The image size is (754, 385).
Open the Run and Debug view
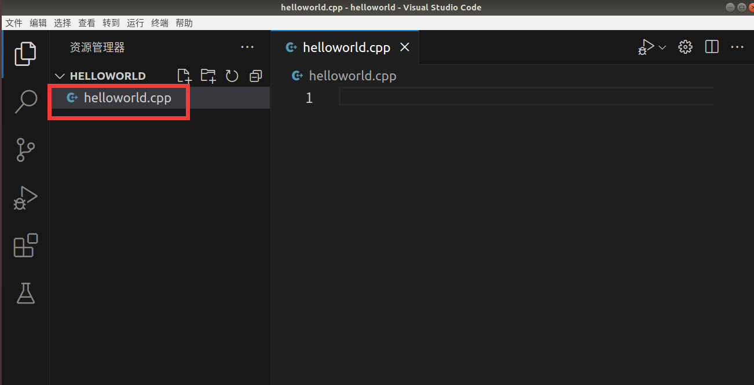pyautogui.click(x=25, y=198)
